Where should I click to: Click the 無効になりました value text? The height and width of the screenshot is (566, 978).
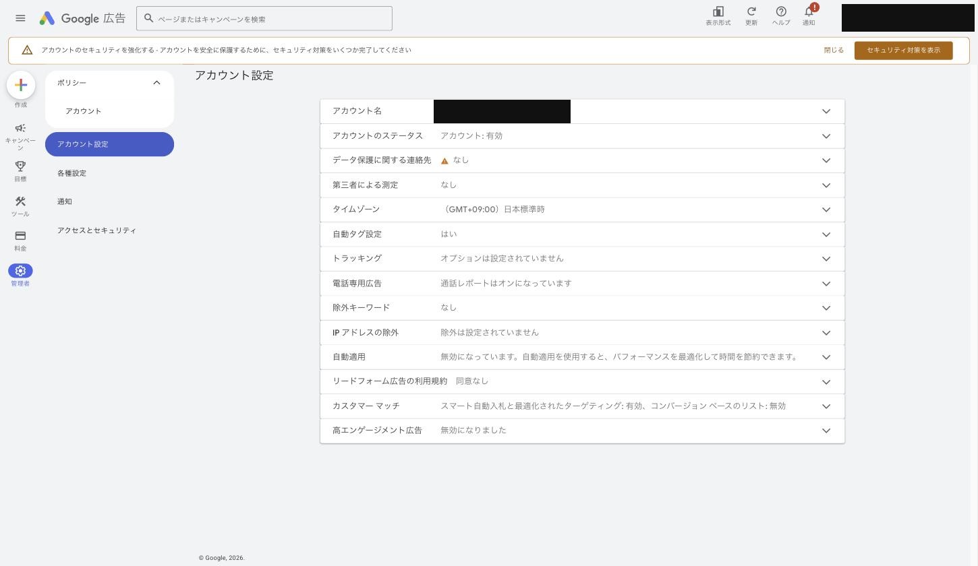473,431
